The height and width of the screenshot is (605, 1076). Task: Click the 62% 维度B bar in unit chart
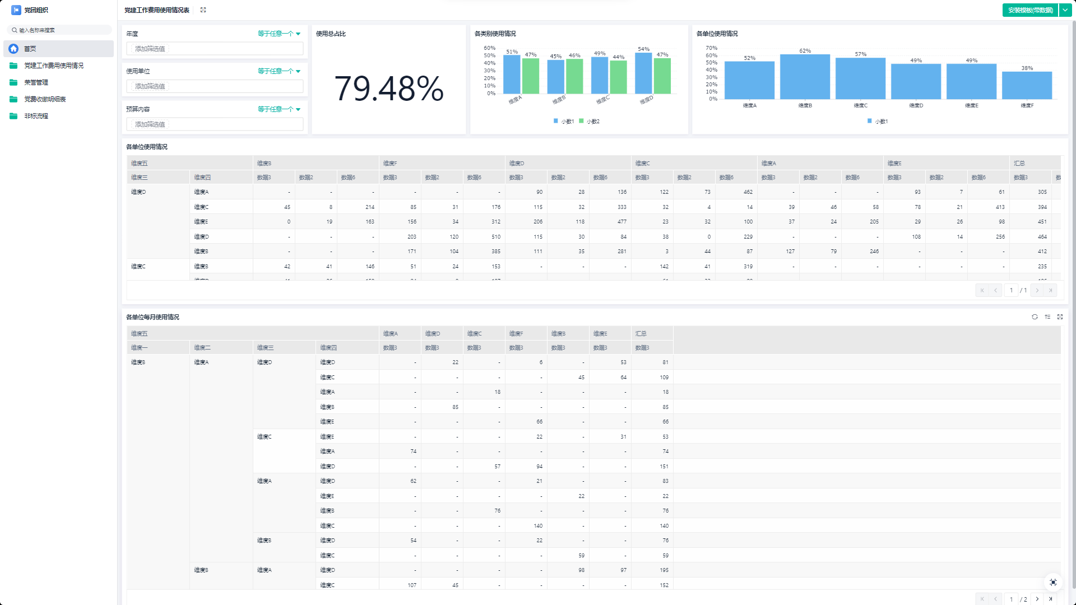click(805, 77)
